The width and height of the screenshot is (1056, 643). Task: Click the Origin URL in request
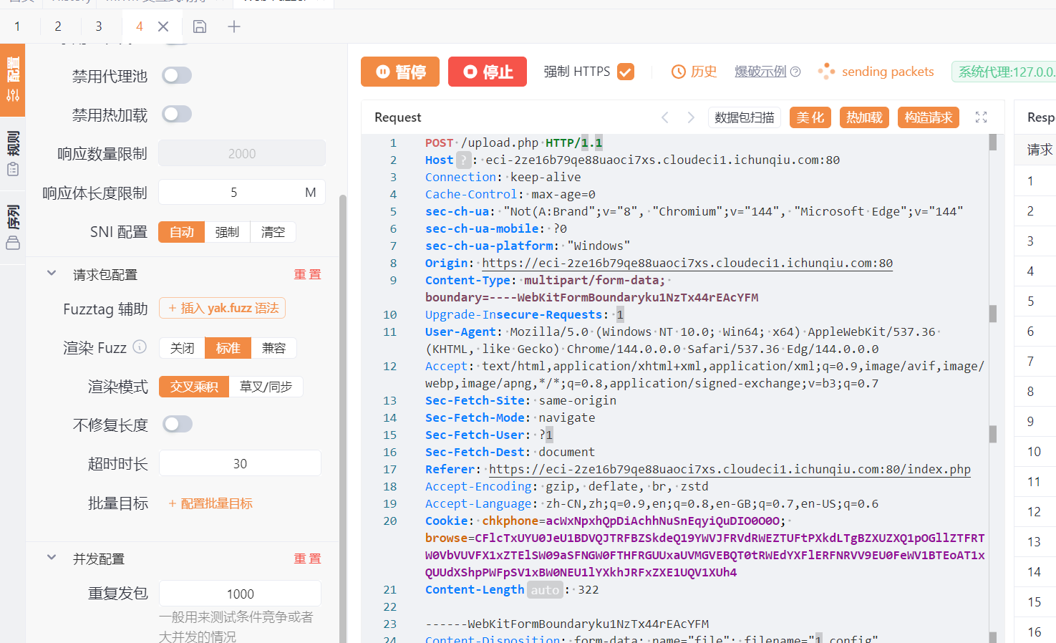[x=687, y=263]
